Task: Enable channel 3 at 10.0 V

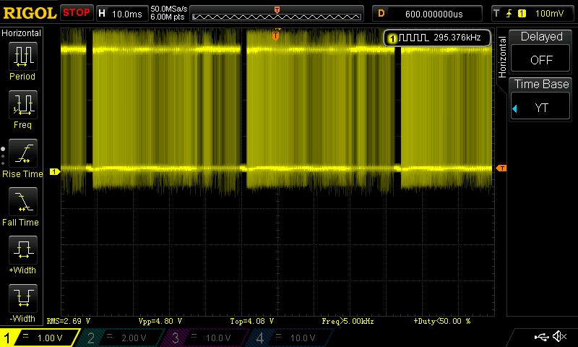Action: (205, 338)
